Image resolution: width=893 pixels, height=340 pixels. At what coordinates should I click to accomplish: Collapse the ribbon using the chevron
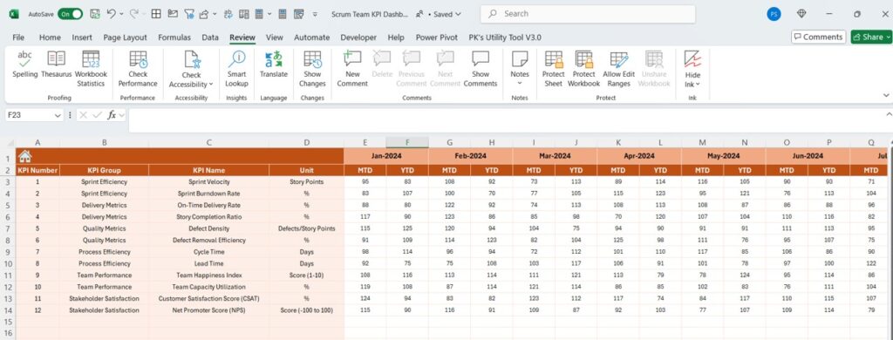(x=886, y=95)
